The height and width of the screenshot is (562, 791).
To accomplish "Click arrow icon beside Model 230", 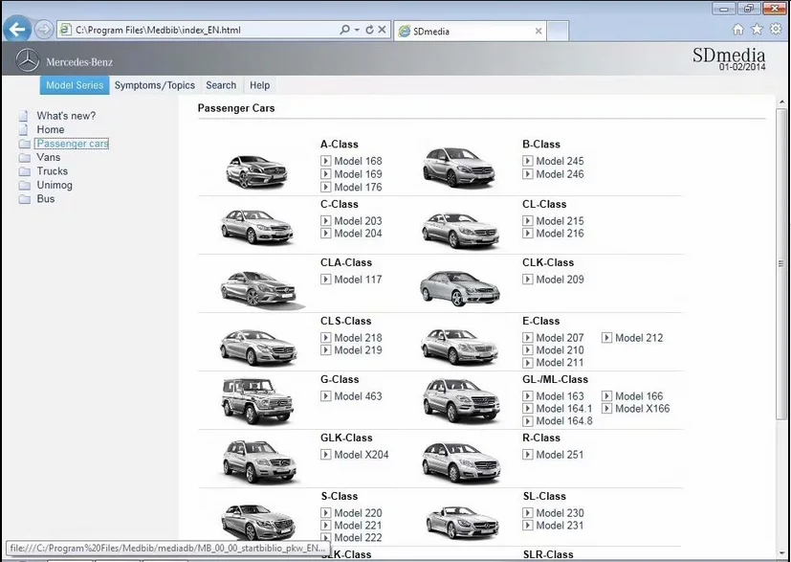I will [x=527, y=513].
